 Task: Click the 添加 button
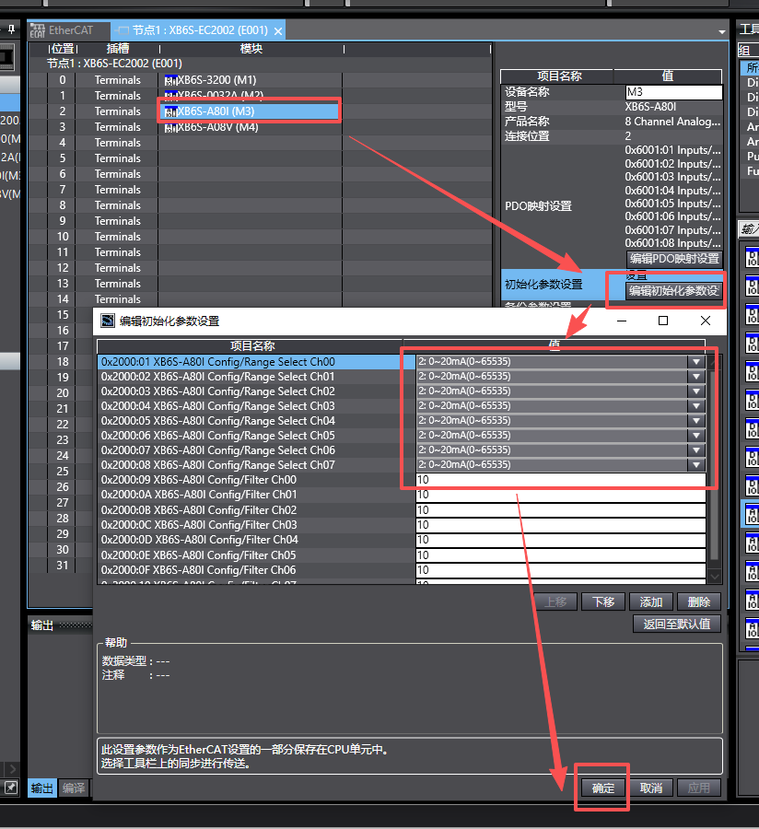pyautogui.click(x=650, y=601)
